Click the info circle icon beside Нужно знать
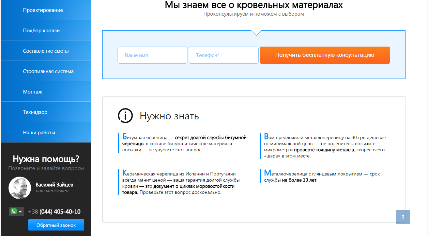Viewport: 428px width, 236px height. click(125, 116)
